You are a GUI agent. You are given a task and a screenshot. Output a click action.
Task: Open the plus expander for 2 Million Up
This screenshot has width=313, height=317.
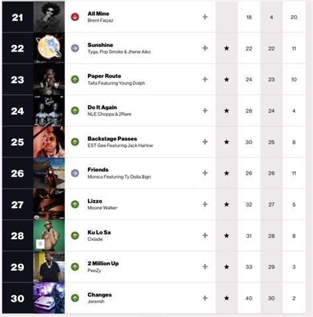pyautogui.click(x=205, y=267)
